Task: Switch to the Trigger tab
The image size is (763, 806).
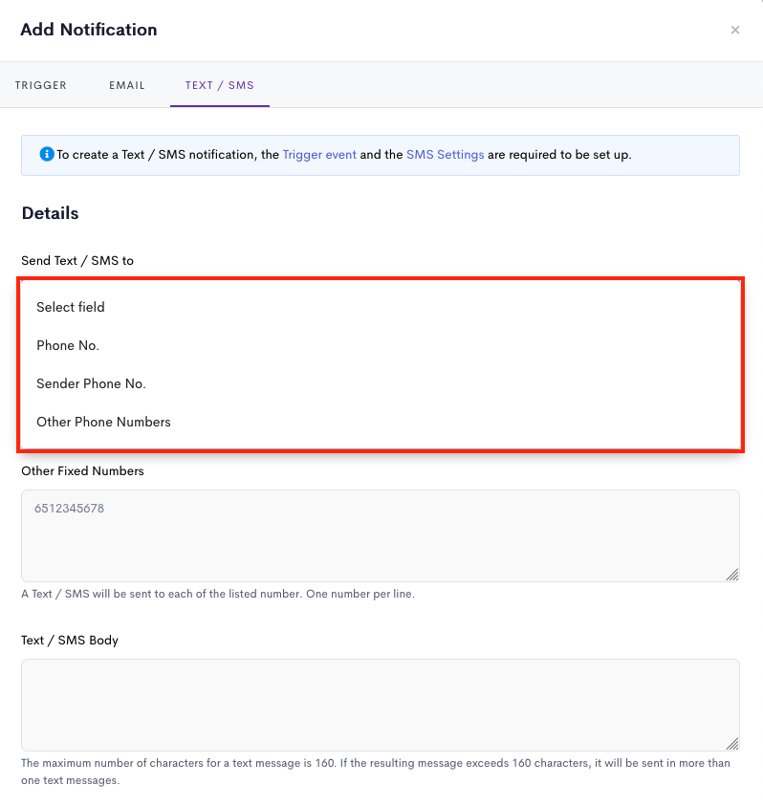Action: click(x=40, y=85)
